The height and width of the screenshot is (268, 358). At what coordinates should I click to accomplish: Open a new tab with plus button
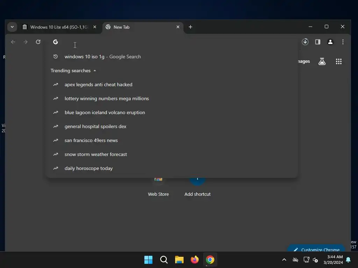point(191,27)
